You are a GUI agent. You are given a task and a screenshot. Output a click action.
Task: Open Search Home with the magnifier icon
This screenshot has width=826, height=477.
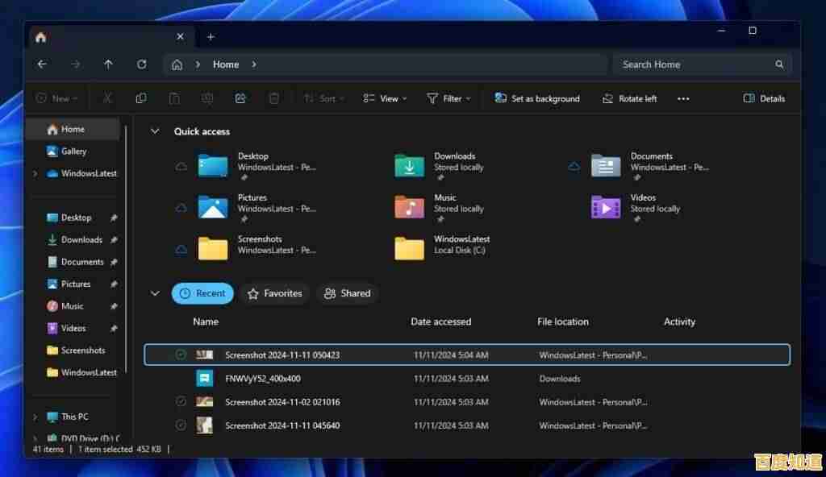pos(778,64)
